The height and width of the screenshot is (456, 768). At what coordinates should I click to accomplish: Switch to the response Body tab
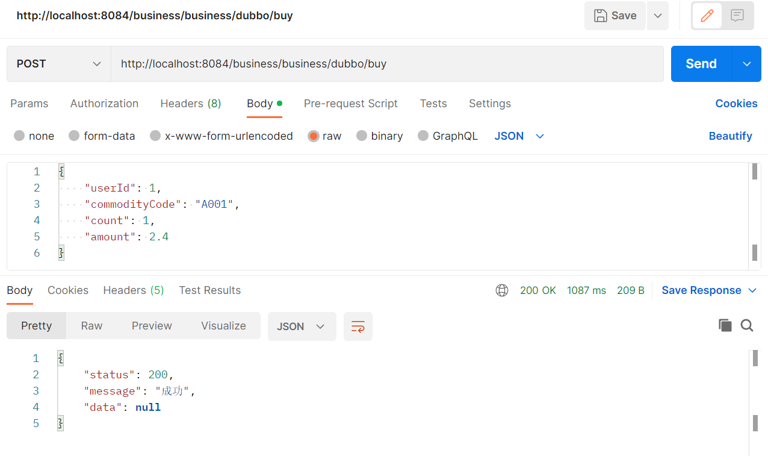coord(20,290)
